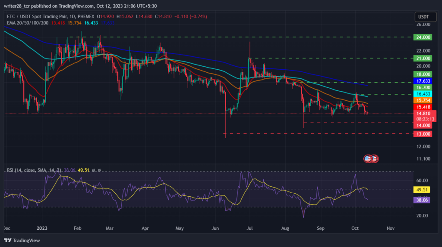Select the red 15.418 EMA price label

pyautogui.click(x=423, y=107)
